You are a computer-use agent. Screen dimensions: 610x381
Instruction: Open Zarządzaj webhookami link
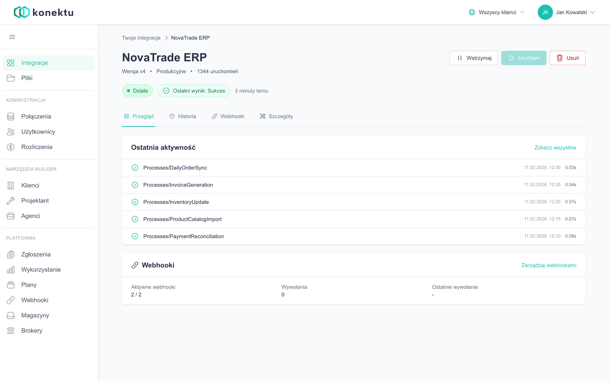pyautogui.click(x=549, y=265)
